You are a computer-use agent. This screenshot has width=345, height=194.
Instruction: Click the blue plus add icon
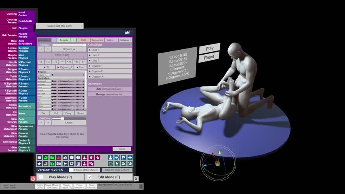pos(130,158)
